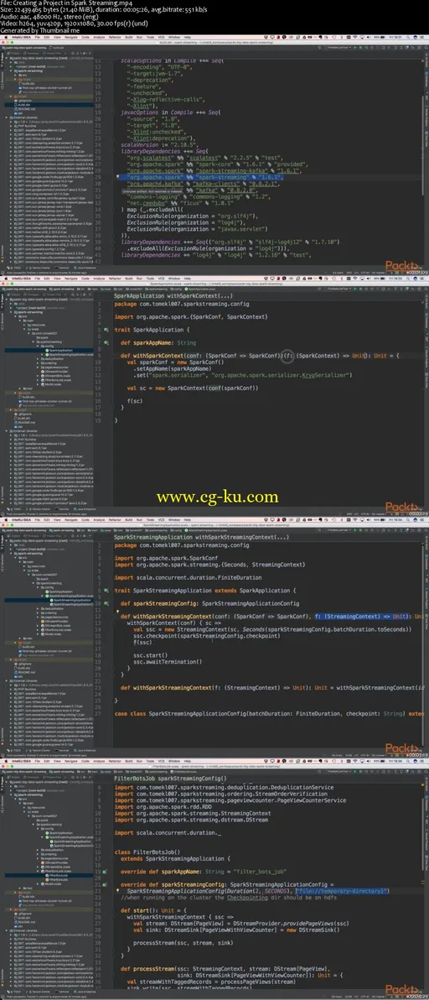Click the lightbulb intention icon beside the highlighted spark-streaming line in build.sbt

click(x=118, y=178)
